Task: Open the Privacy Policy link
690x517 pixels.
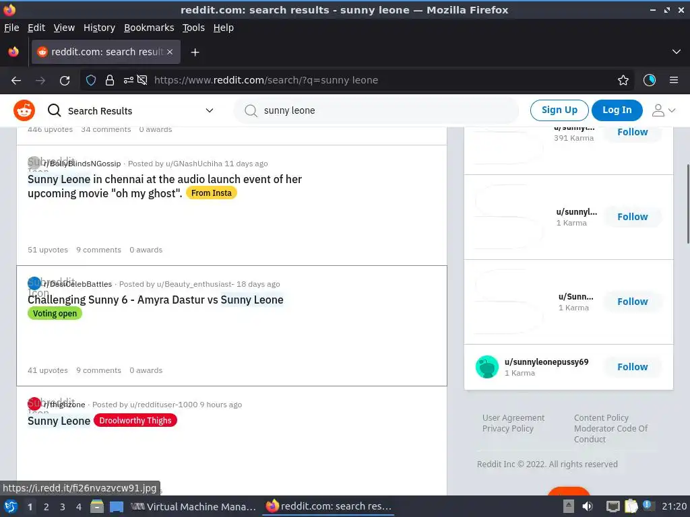Action: (x=508, y=429)
